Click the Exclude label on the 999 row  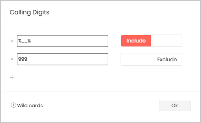pos(167,59)
